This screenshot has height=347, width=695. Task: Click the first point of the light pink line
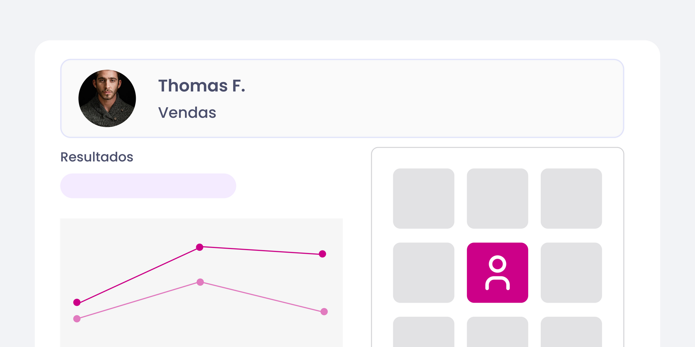click(77, 319)
